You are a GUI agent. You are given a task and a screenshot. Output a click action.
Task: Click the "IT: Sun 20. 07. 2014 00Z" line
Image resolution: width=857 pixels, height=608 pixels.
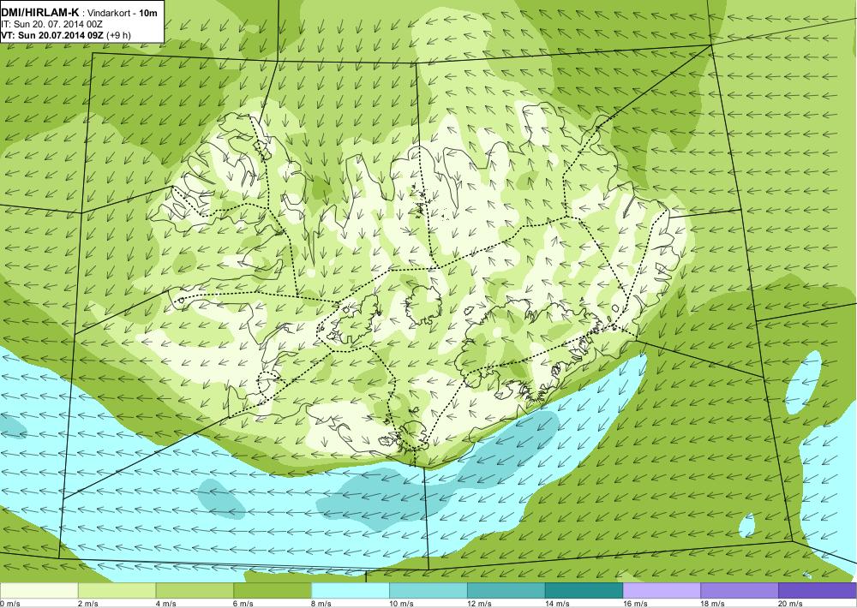[52, 24]
